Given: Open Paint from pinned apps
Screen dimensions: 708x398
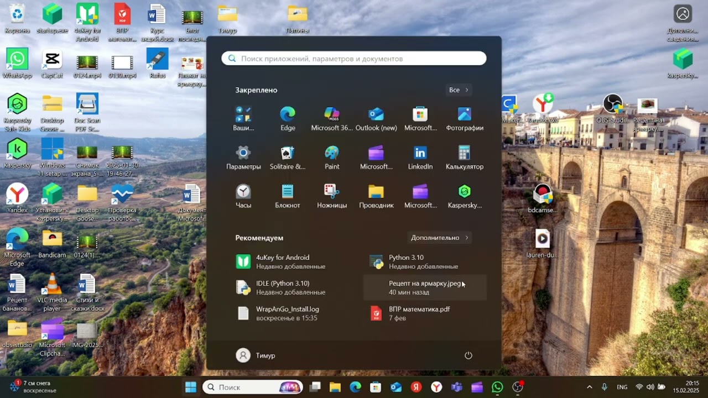Looking at the screenshot, I should 332,157.
